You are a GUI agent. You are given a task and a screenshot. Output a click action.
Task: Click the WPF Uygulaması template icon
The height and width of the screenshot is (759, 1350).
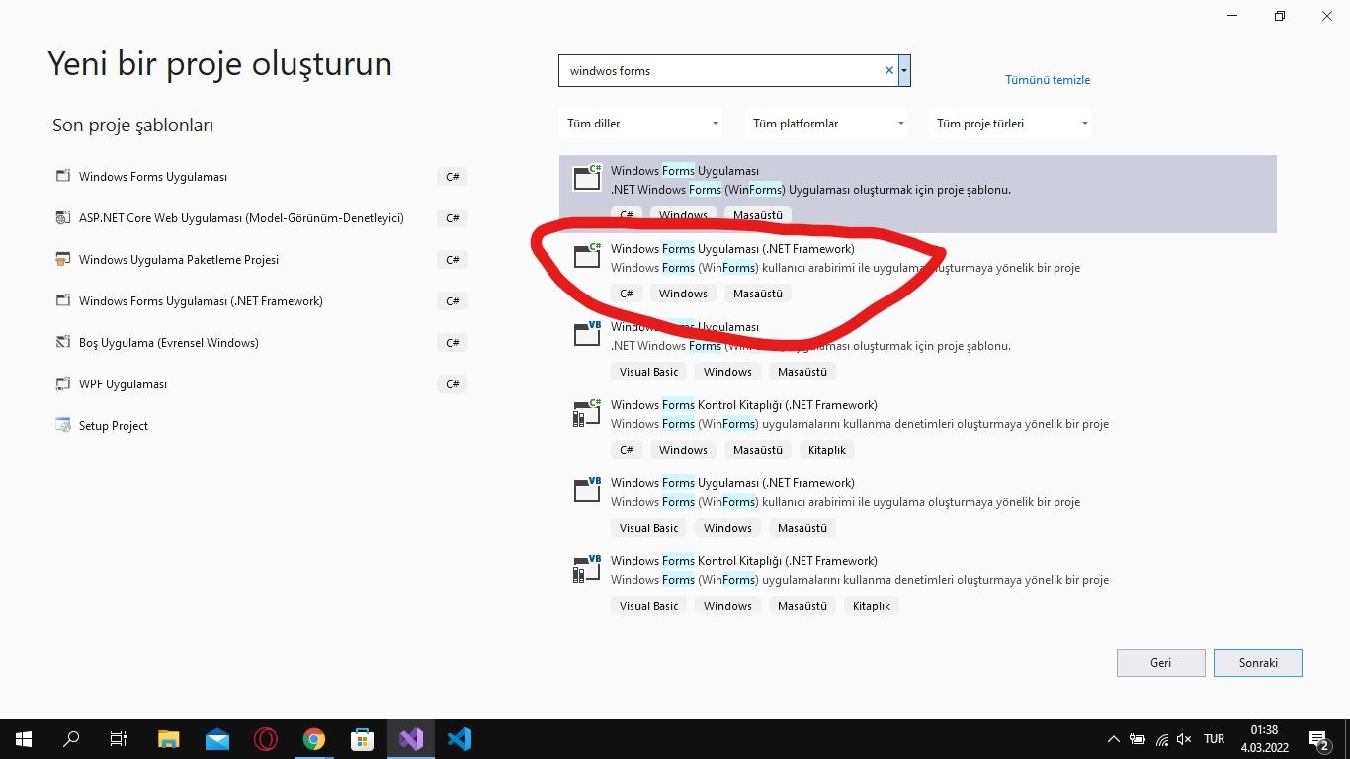[63, 383]
